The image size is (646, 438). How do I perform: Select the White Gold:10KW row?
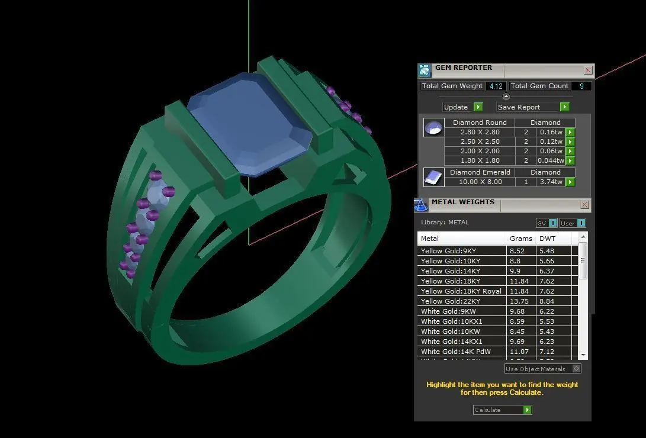[x=498, y=331]
